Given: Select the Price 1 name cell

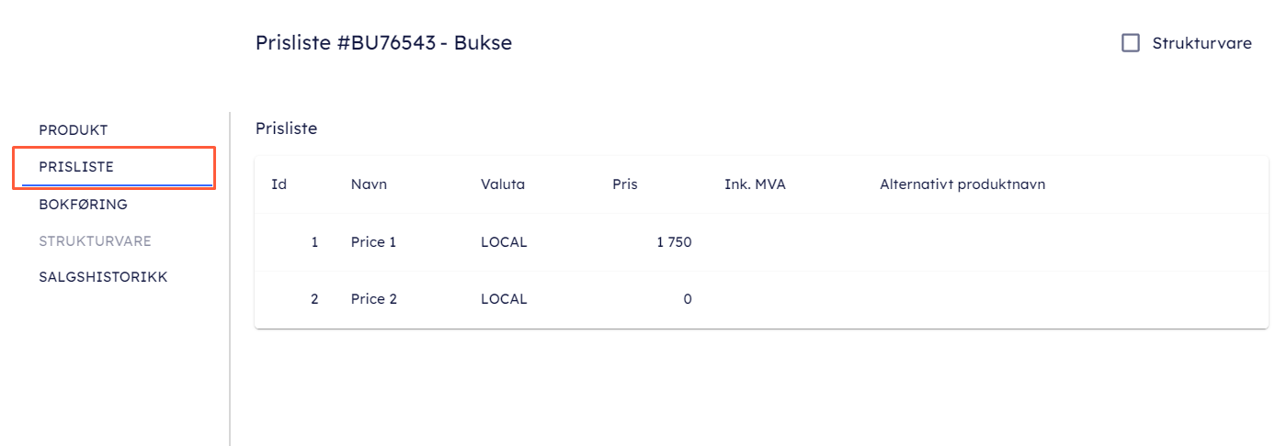Looking at the screenshot, I should 373,242.
